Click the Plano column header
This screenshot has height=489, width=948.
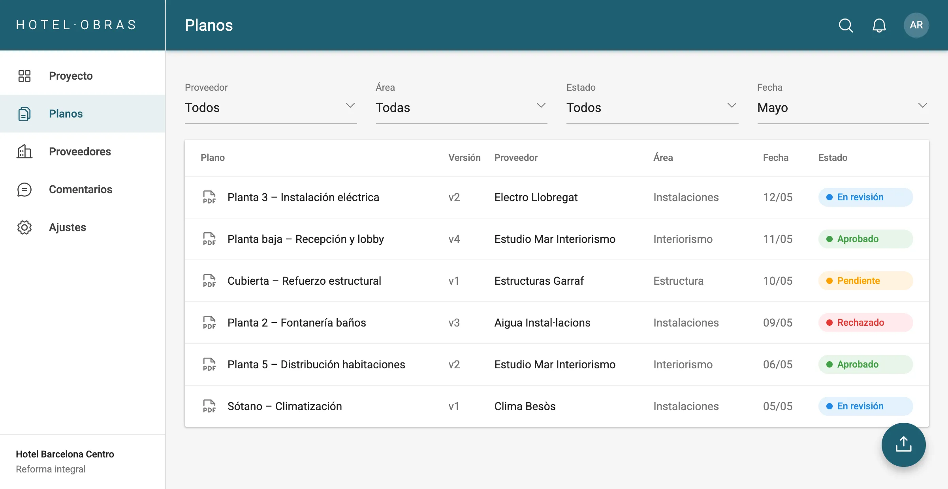click(x=213, y=158)
